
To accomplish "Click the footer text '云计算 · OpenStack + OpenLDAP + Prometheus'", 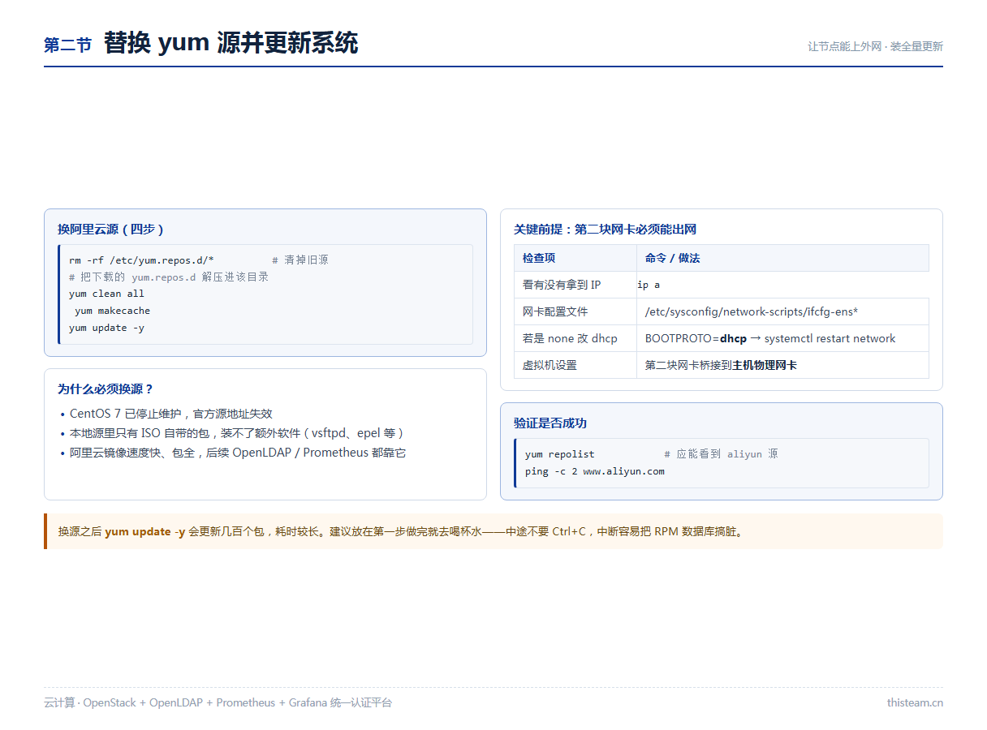I will [x=218, y=702].
